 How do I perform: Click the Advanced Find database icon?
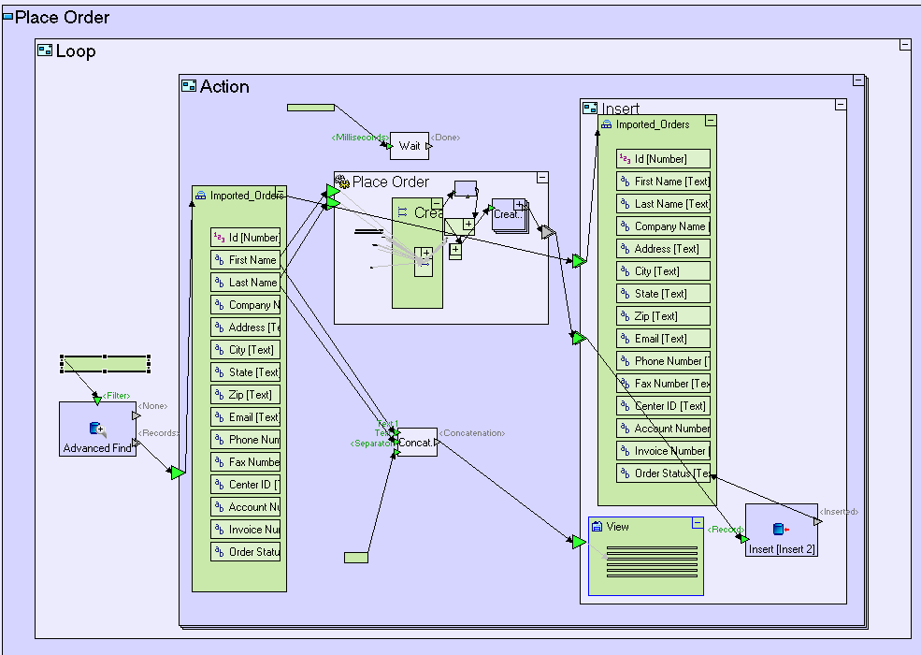point(97,429)
